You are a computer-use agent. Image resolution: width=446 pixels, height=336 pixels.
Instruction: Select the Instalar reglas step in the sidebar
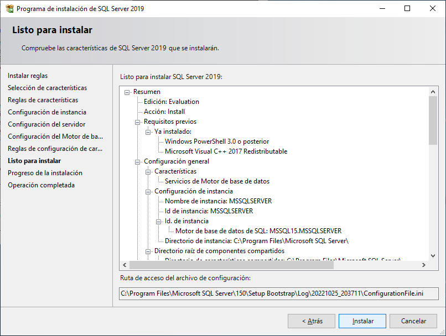[x=29, y=76]
